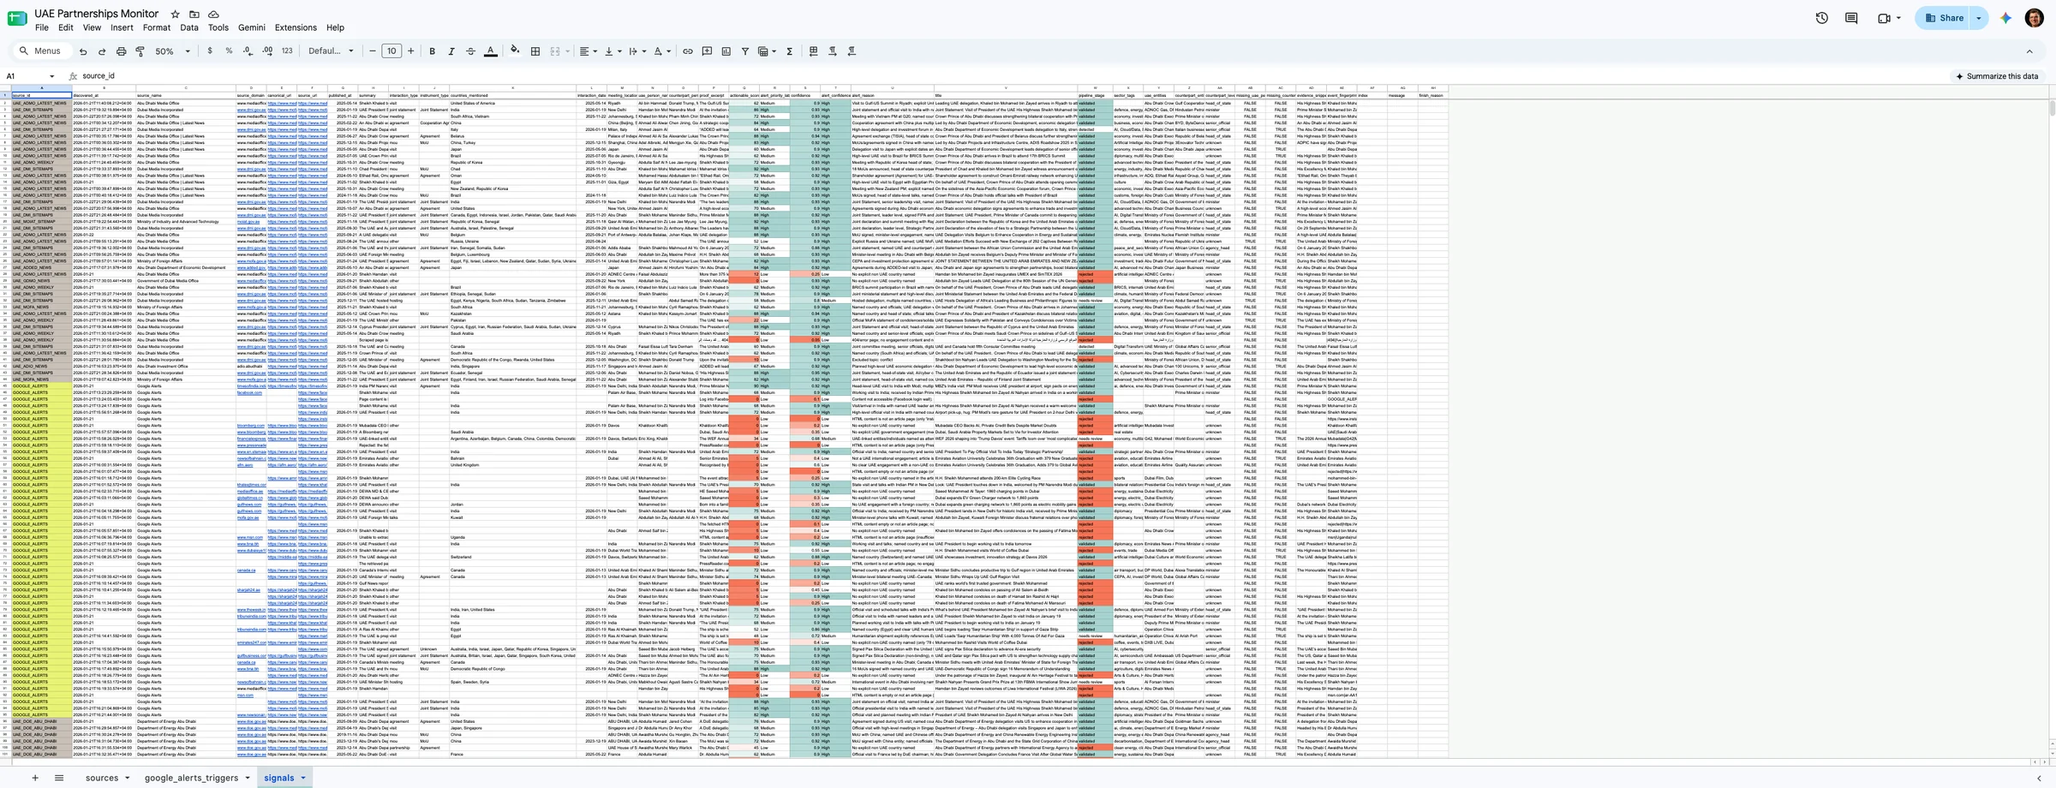2056x788 pixels.
Task: Open the Gemini side panel
Action: pyautogui.click(x=2005, y=18)
